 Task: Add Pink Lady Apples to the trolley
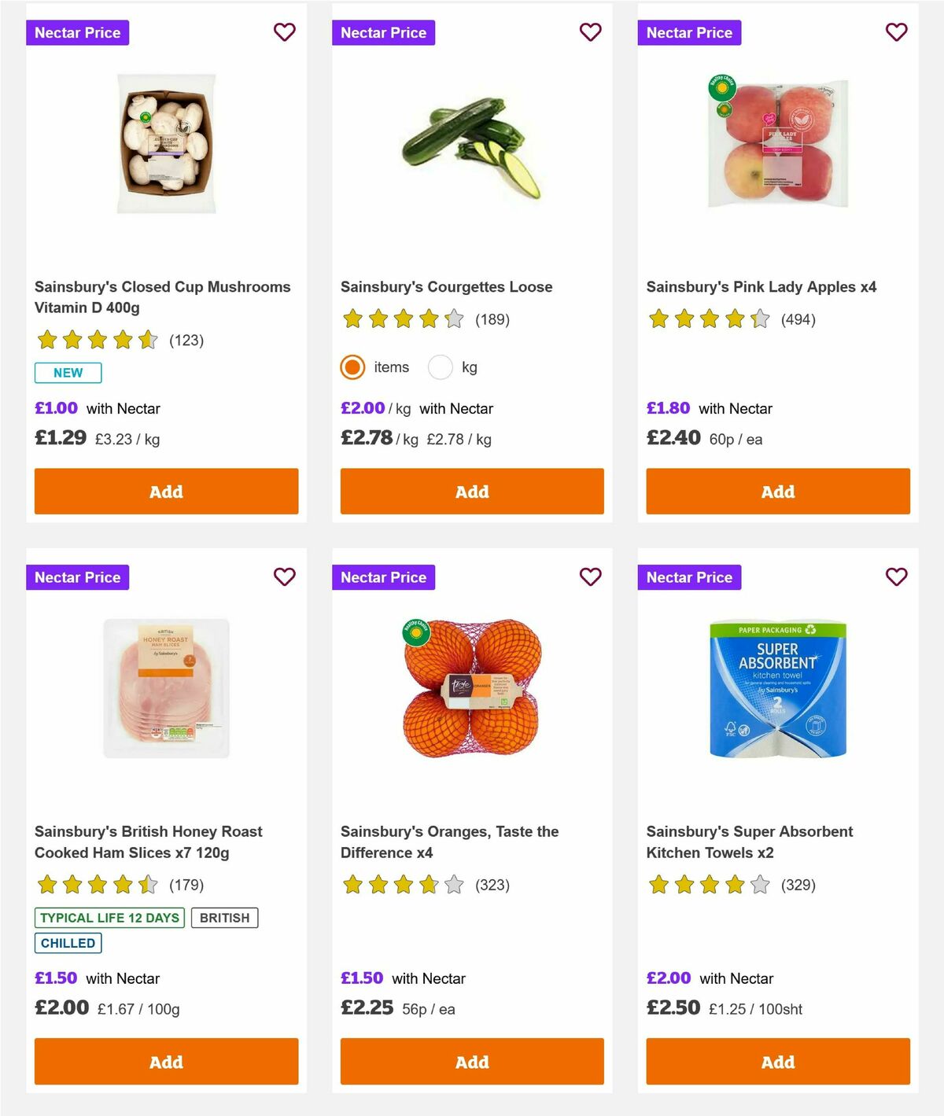[776, 491]
